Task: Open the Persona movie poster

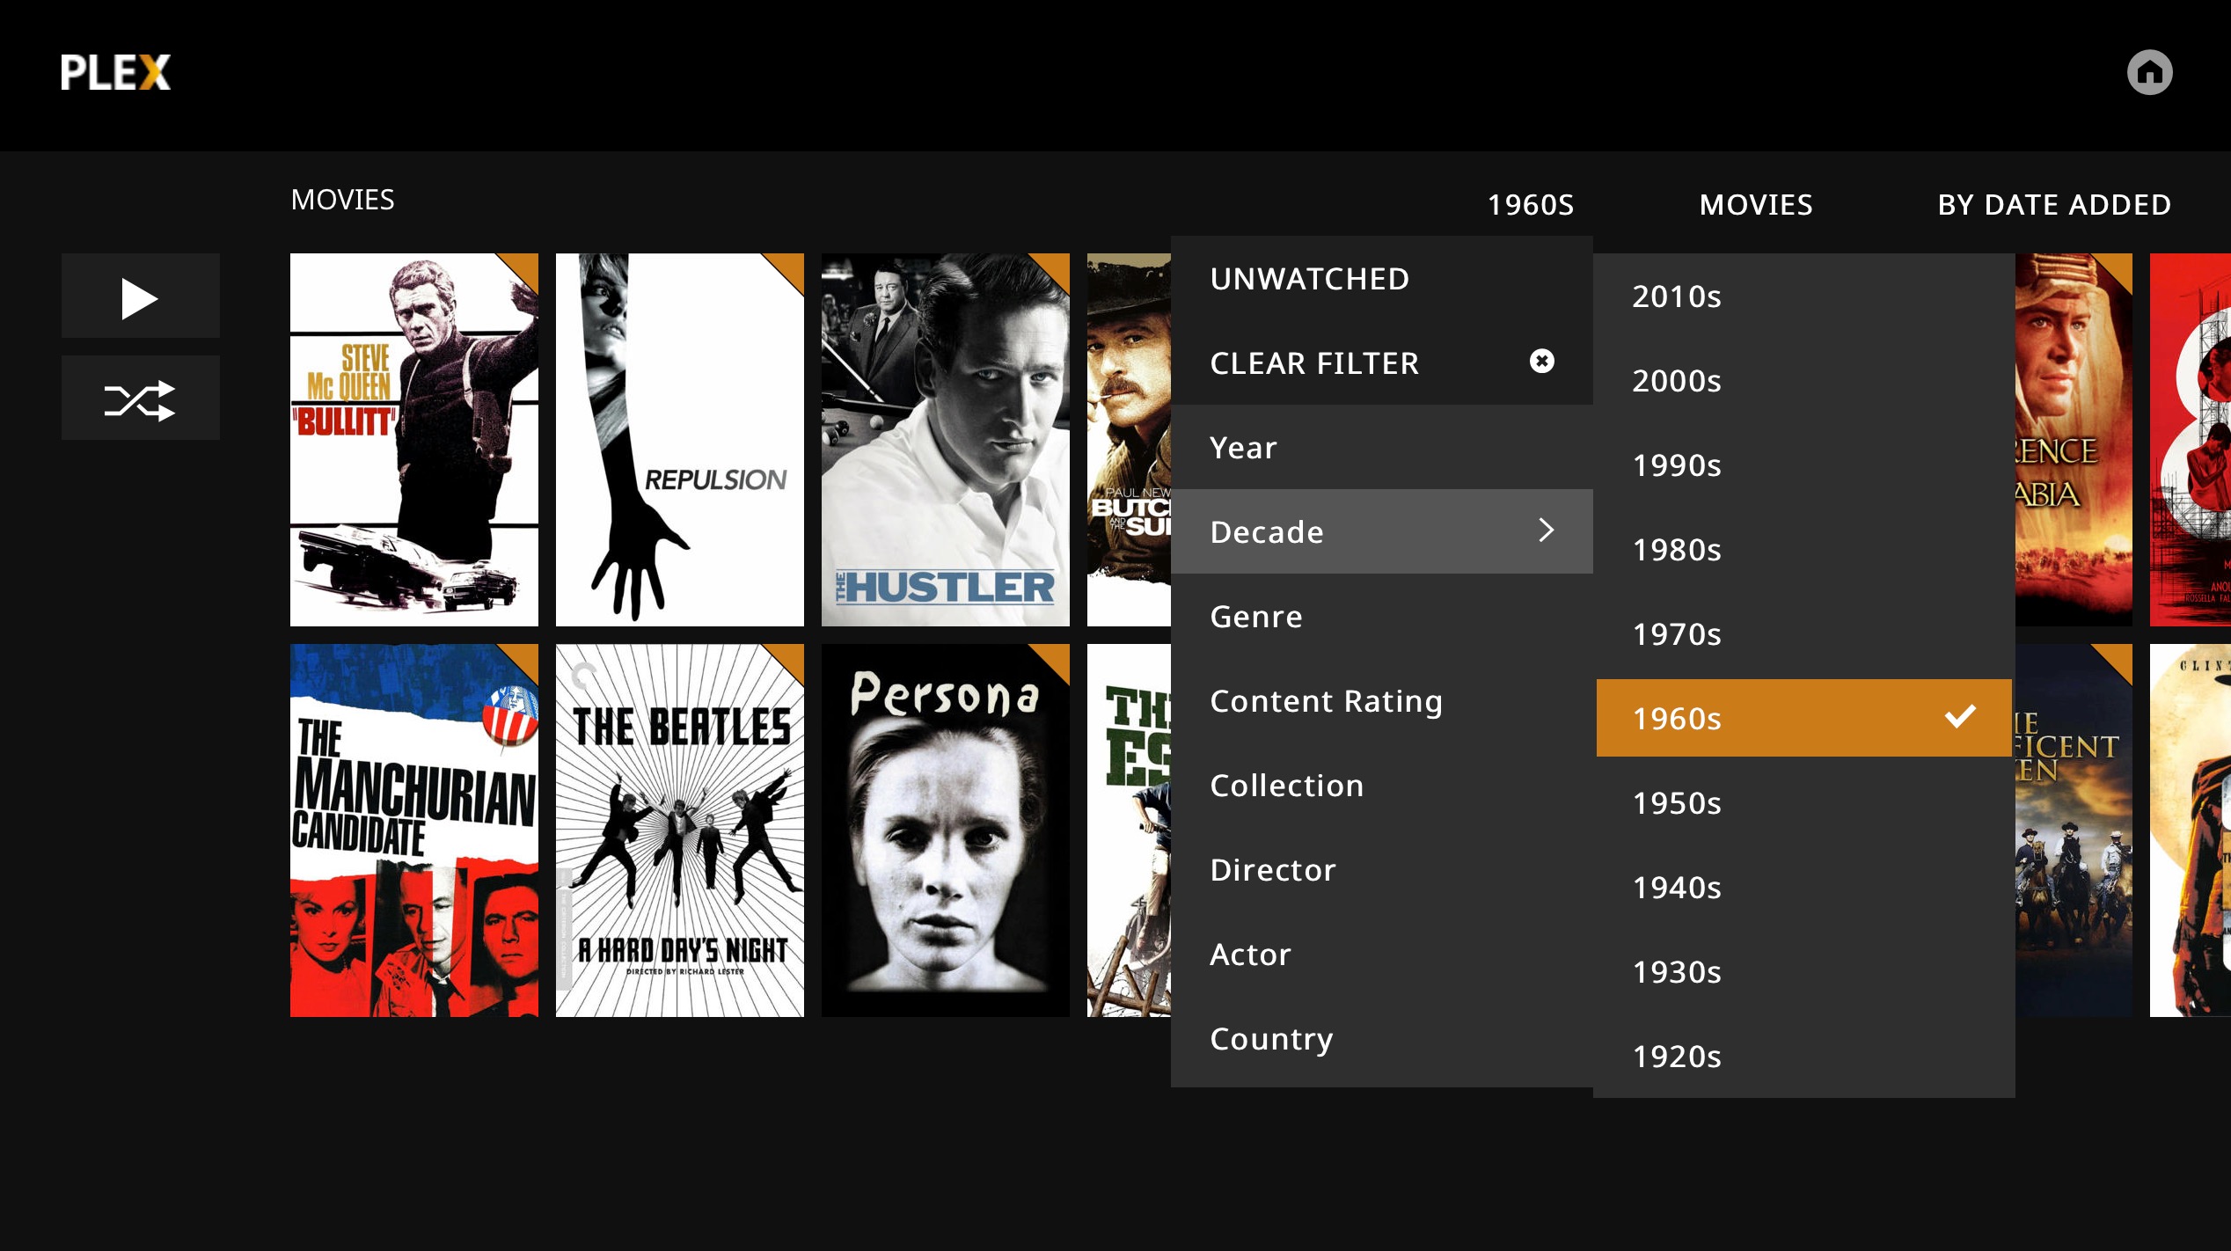Action: (x=945, y=830)
